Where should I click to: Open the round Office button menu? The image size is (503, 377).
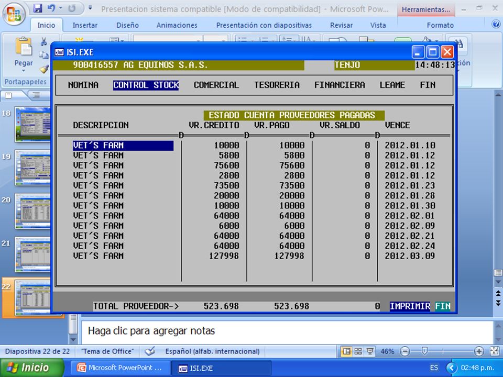[x=14, y=14]
